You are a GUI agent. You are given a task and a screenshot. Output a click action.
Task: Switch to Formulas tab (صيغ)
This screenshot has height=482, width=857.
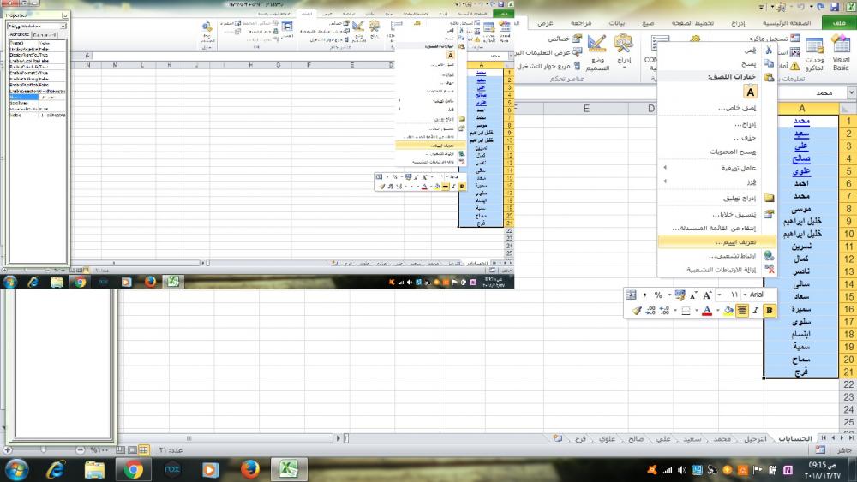pyautogui.click(x=648, y=23)
